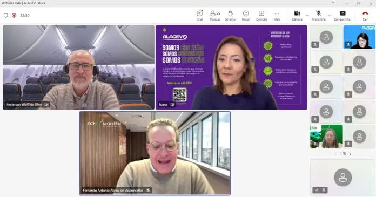
Task: Raise your hand with Levantar
Action: 231,16
